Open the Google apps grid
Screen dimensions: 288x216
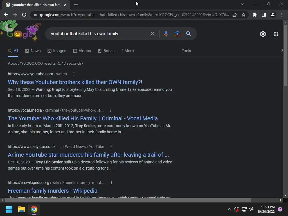click(276, 34)
